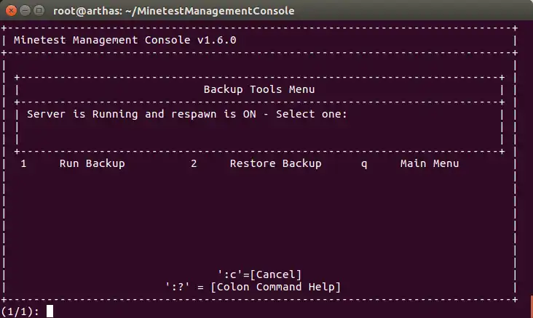Select the Restore Backup option

[x=276, y=163]
